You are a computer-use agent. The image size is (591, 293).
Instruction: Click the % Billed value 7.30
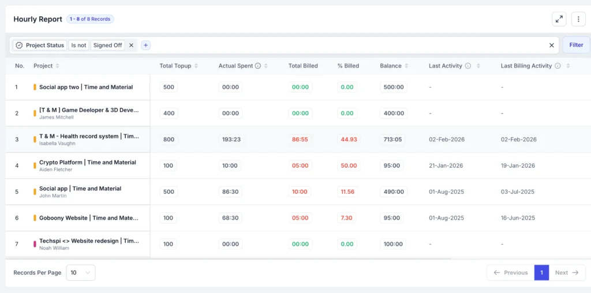346,217
